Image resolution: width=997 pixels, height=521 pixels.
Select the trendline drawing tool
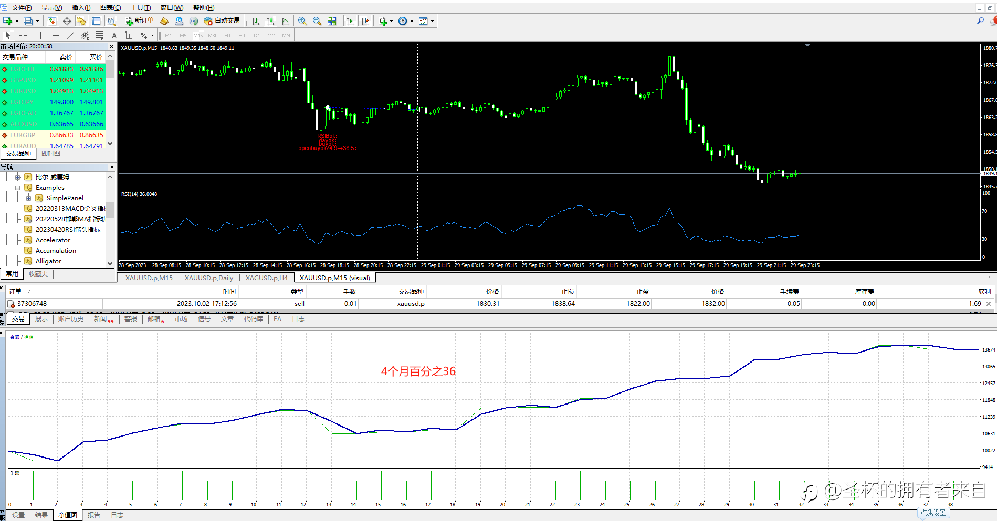70,35
